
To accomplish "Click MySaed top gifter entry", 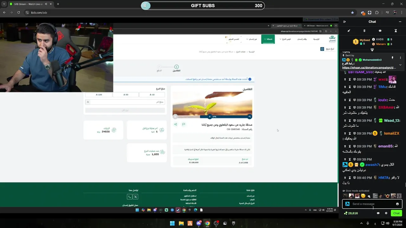I will click(x=362, y=41).
